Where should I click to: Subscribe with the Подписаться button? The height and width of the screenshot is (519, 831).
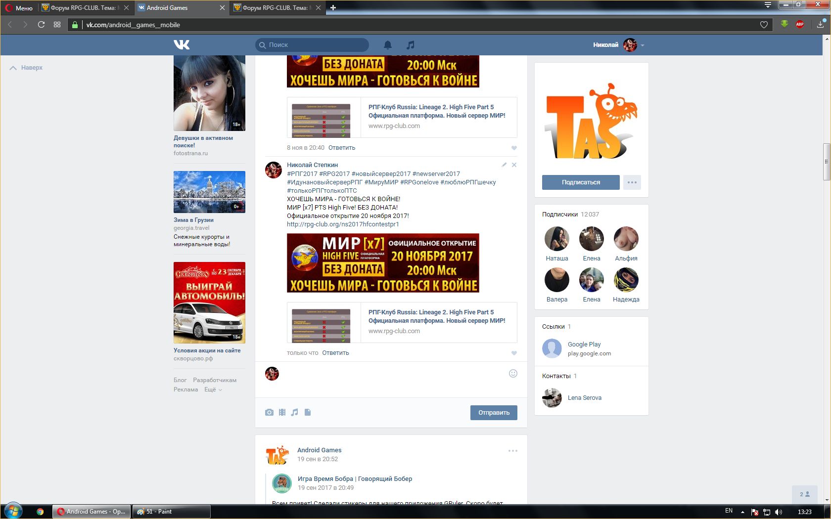[581, 182]
